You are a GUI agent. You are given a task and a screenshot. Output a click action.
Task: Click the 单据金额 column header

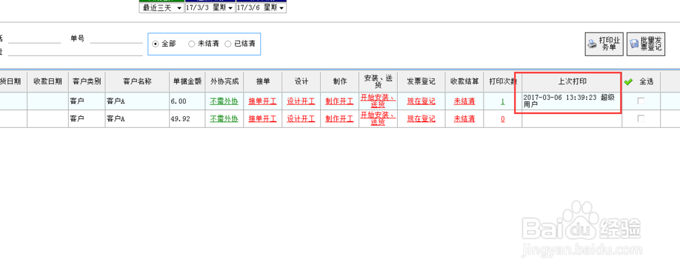click(x=188, y=81)
